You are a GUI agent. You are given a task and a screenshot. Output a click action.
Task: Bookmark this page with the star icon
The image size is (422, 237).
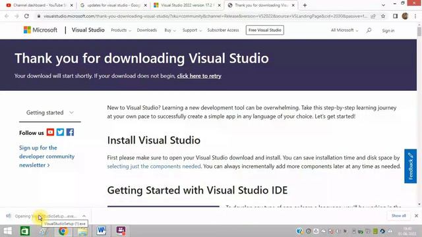click(x=383, y=16)
